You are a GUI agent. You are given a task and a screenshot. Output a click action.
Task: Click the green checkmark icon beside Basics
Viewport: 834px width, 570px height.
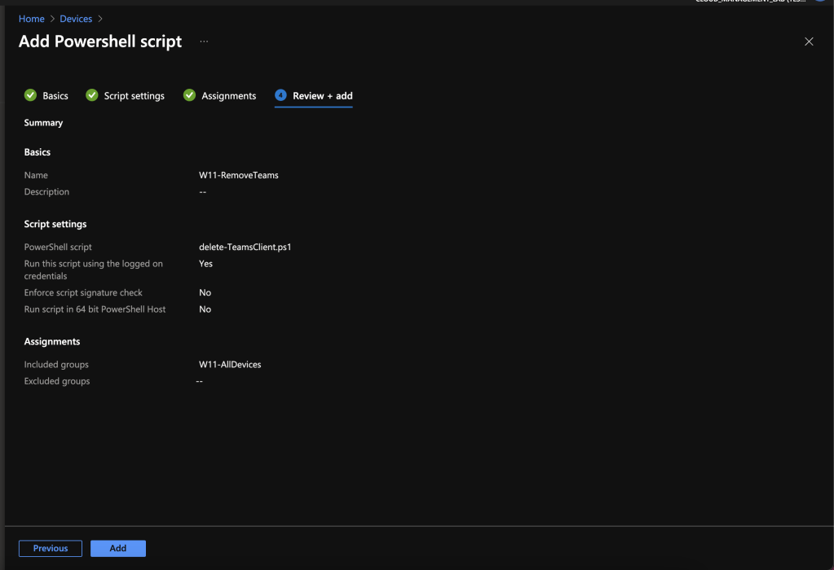click(31, 95)
